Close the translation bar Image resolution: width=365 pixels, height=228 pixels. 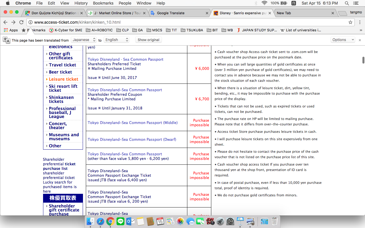(360, 40)
